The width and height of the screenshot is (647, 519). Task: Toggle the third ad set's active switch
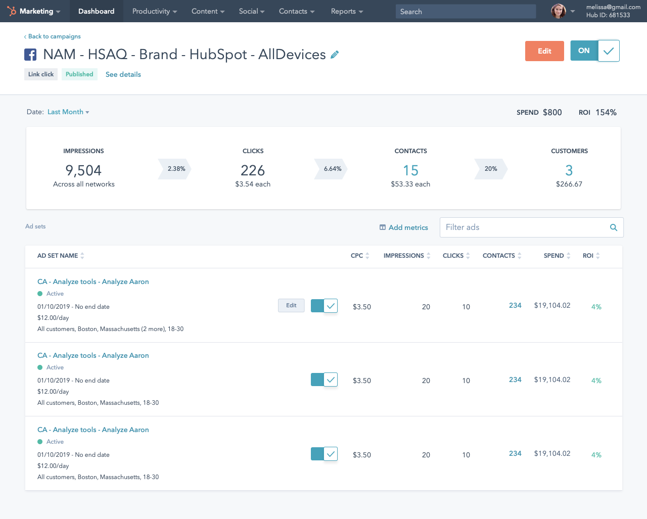coord(324,454)
